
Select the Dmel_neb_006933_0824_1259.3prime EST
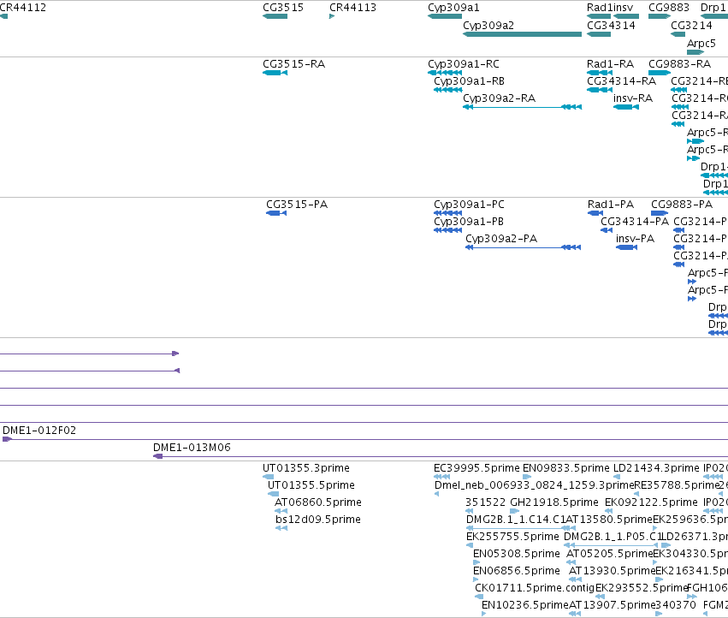click(436, 494)
